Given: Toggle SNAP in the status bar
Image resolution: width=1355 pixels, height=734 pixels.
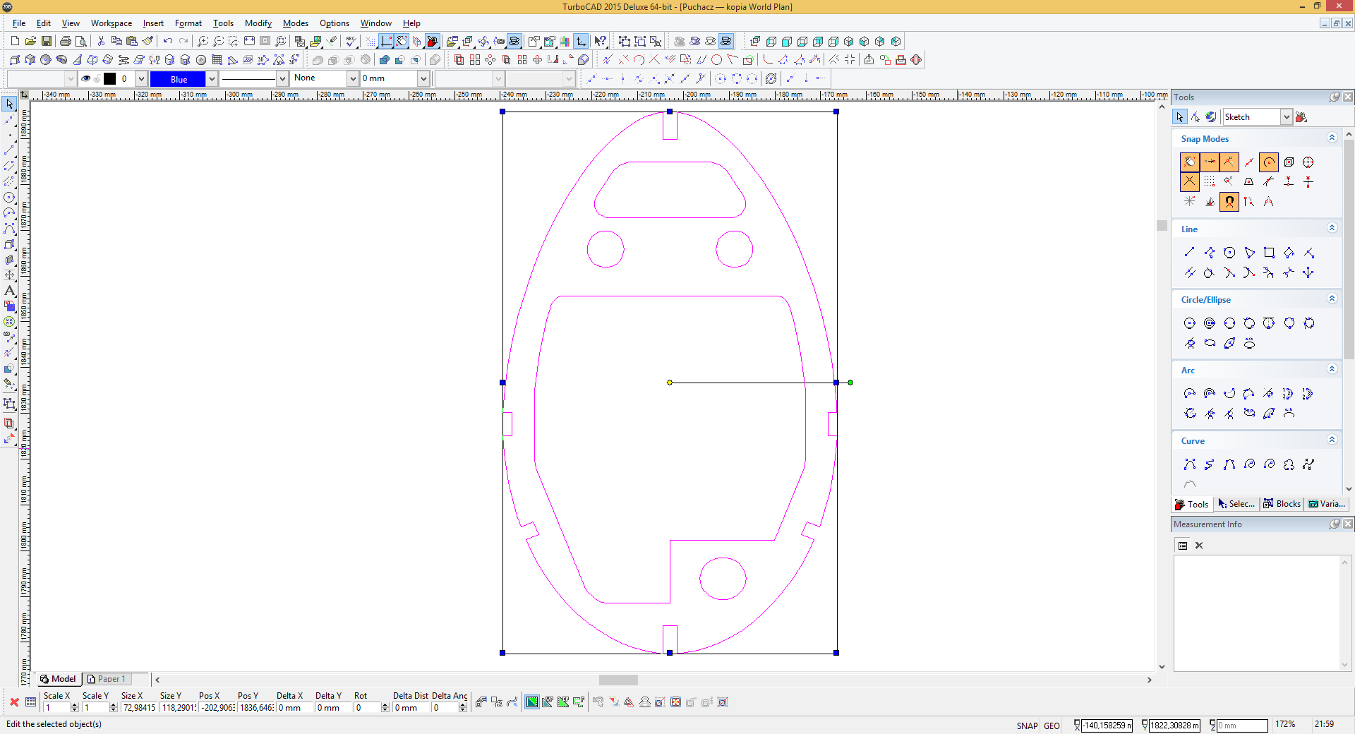Looking at the screenshot, I should coord(1027,726).
